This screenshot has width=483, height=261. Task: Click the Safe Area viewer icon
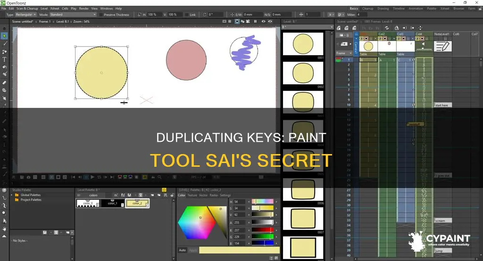(x=224, y=21)
